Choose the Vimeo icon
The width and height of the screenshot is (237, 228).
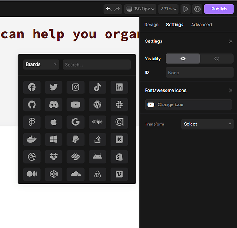tap(119, 174)
